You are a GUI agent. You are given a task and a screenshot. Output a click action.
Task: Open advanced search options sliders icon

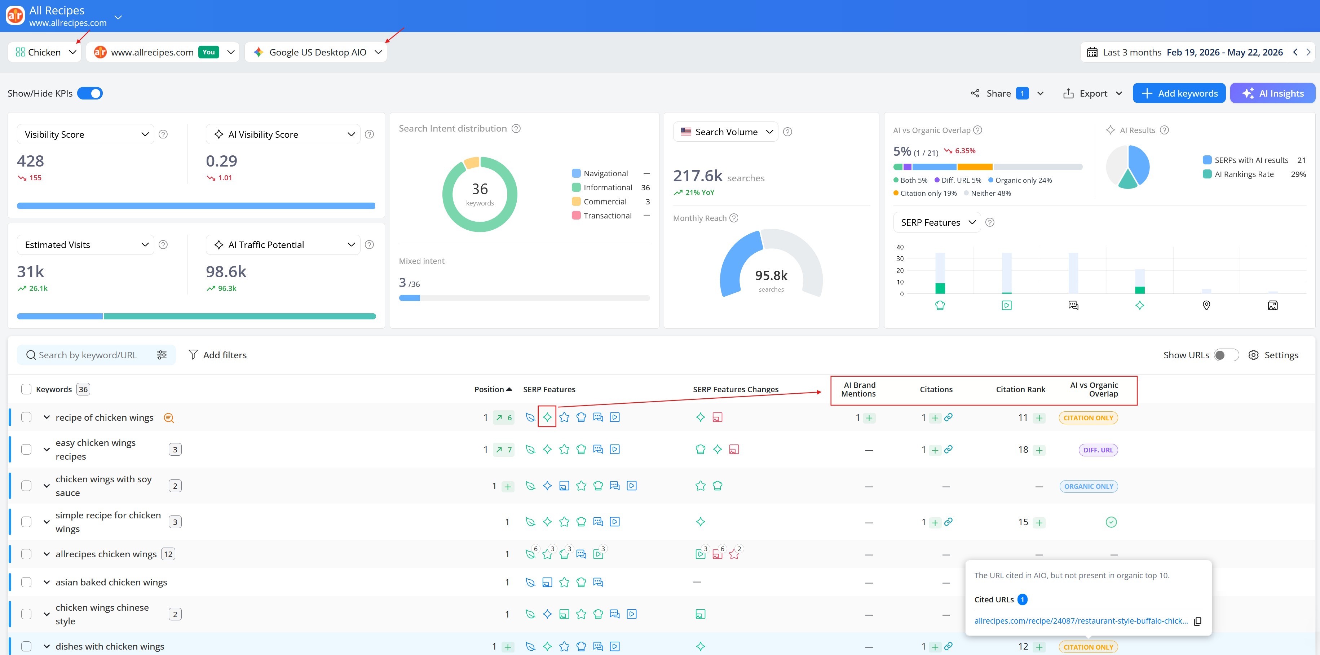162,355
